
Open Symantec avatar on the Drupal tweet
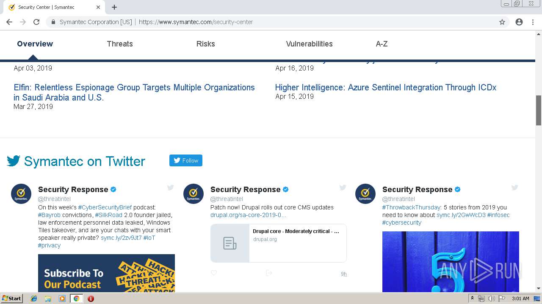(x=194, y=194)
